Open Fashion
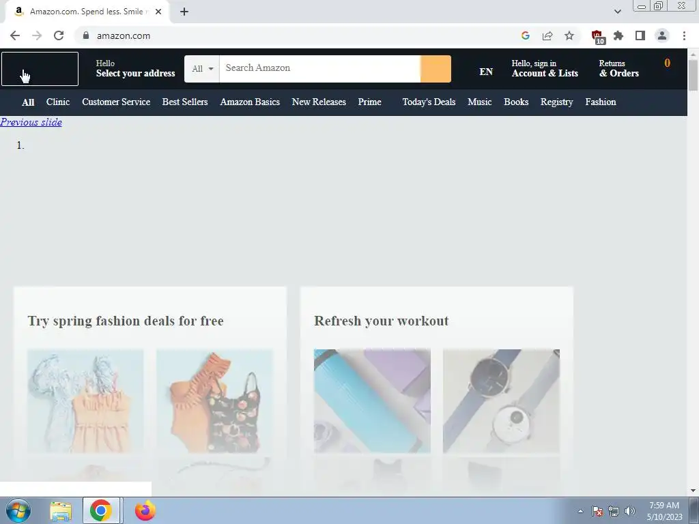The height and width of the screenshot is (524, 699). tap(601, 102)
